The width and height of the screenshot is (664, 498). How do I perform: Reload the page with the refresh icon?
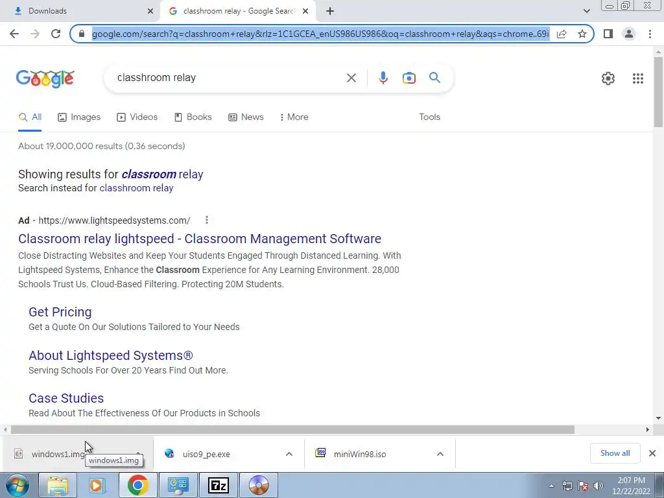tap(56, 34)
